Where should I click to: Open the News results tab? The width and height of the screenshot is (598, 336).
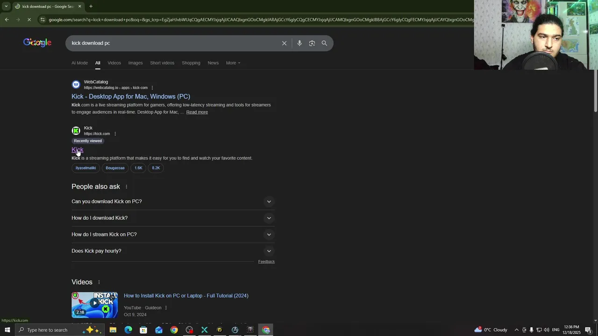(213, 63)
